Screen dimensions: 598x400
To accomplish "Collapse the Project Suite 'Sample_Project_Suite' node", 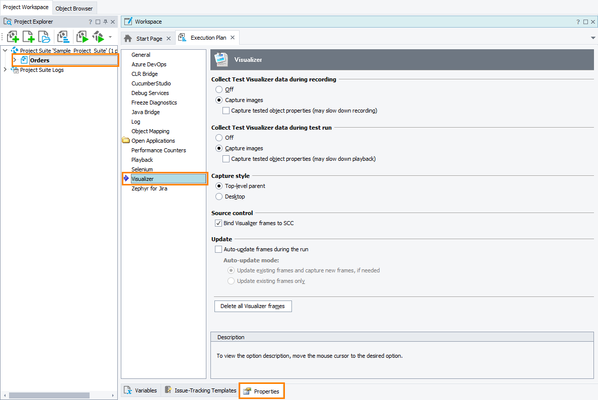I will [x=5, y=50].
